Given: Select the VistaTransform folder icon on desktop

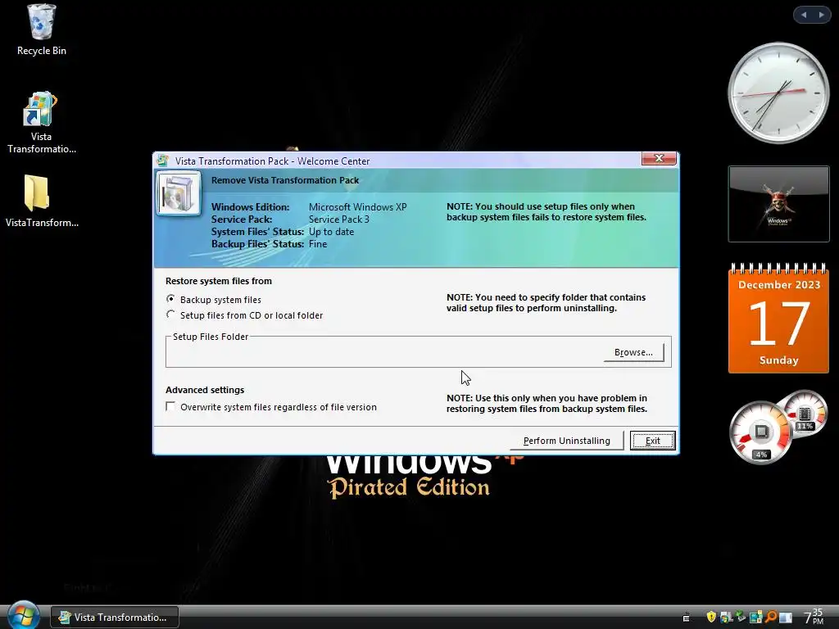Looking at the screenshot, I should tap(41, 201).
